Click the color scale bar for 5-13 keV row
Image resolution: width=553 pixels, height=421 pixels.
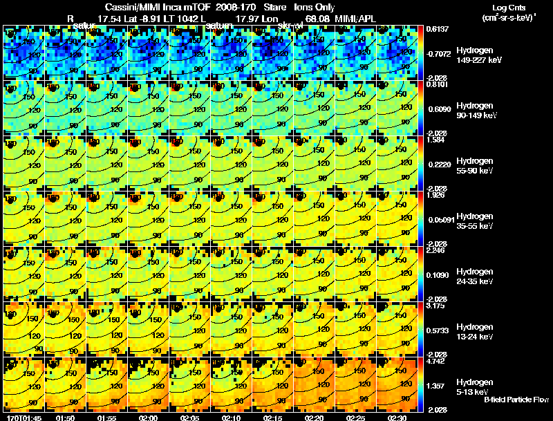click(420, 385)
